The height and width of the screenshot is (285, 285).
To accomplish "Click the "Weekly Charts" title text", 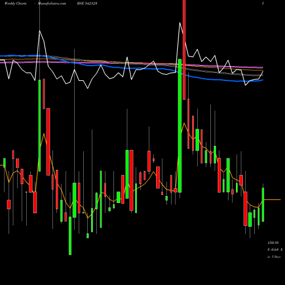I will tap(15, 3).
